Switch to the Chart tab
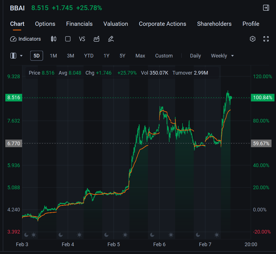 tap(17, 24)
